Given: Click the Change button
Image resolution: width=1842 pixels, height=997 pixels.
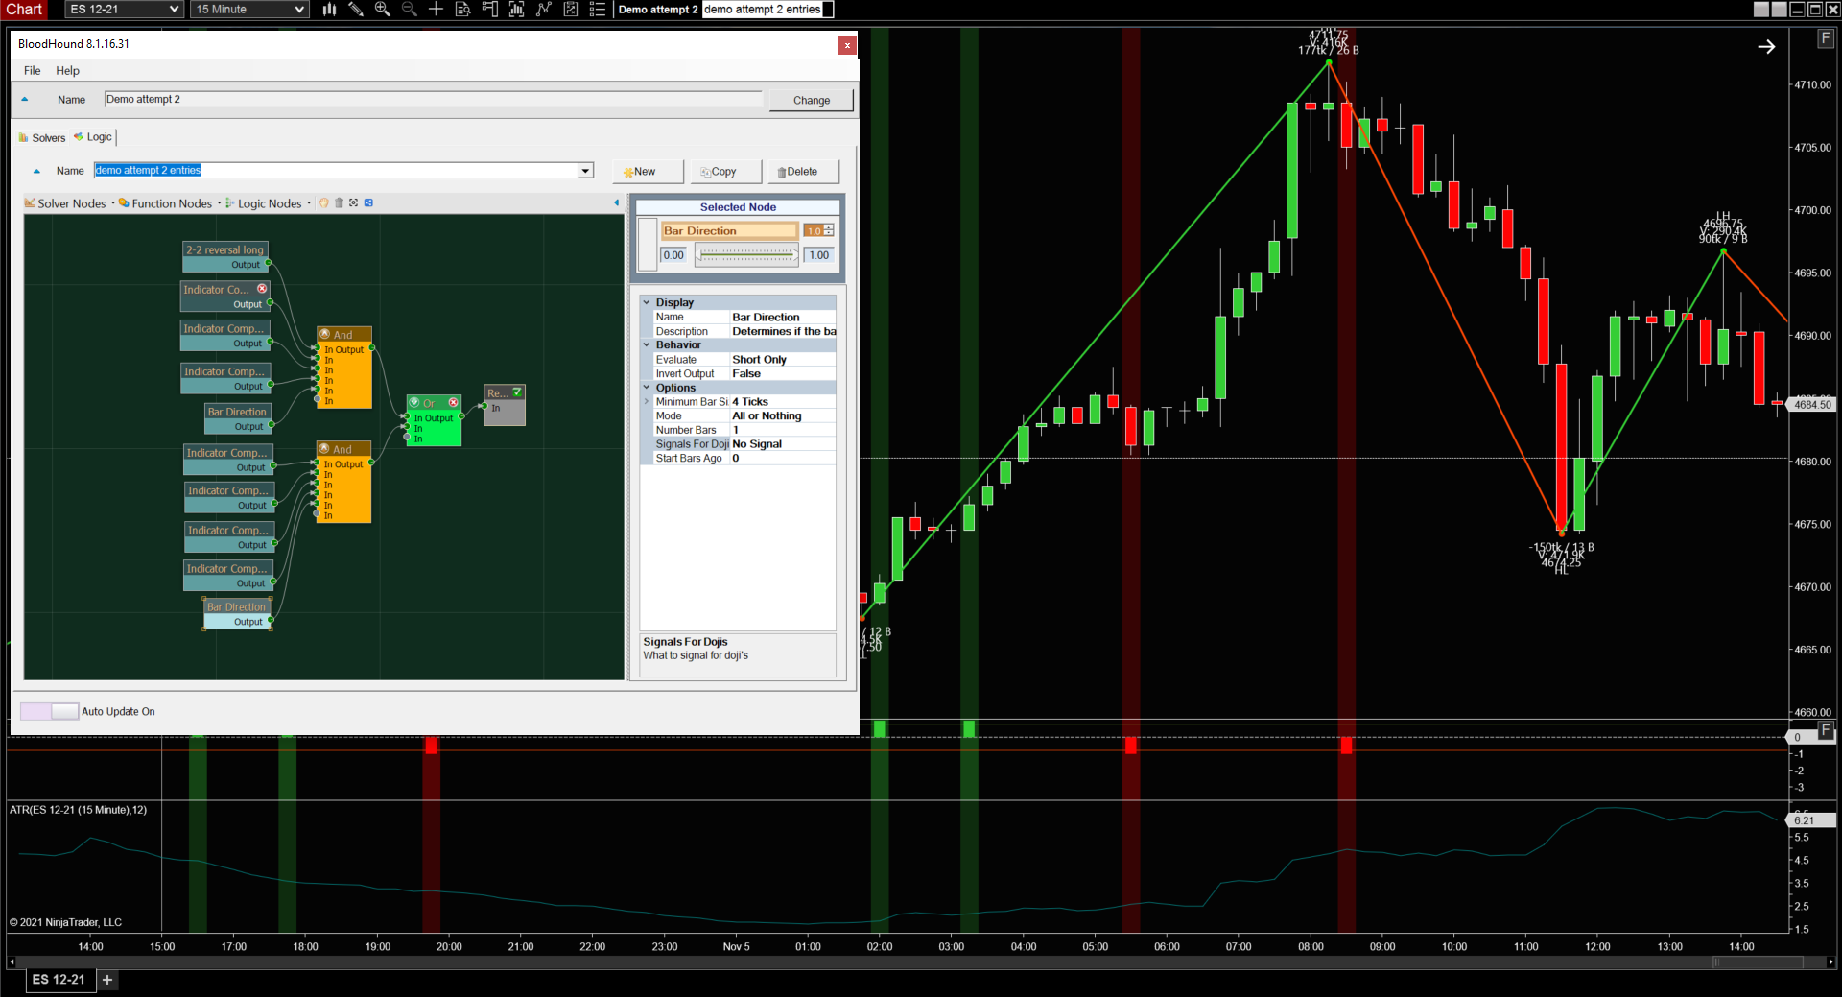Looking at the screenshot, I should (811, 100).
